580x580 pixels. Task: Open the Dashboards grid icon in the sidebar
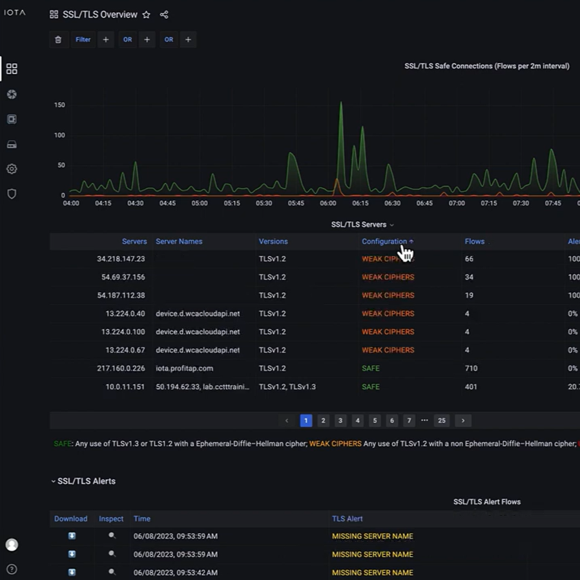11,69
